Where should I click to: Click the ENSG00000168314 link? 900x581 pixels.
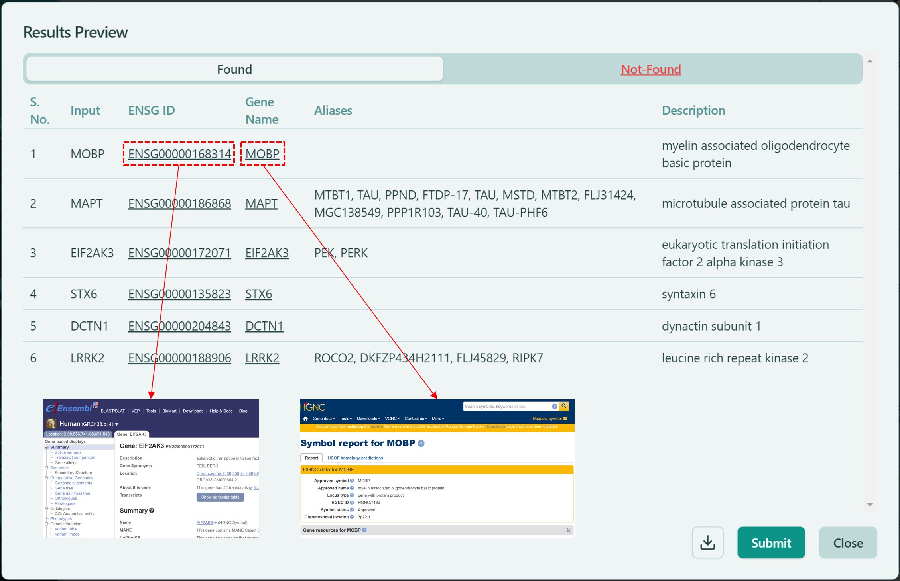[179, 154]
